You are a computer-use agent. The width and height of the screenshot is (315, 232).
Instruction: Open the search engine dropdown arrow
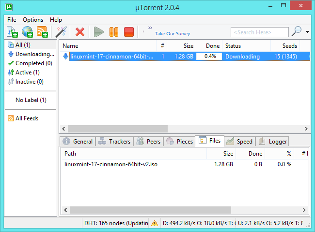(x=308, y=32)
